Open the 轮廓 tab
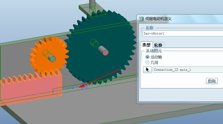This screenshot has height=124, width=223. coord(158,45)
